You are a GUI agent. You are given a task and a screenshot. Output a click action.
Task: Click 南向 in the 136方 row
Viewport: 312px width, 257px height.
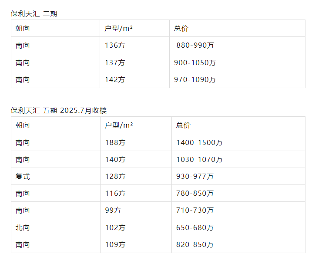tap(23, 46)
